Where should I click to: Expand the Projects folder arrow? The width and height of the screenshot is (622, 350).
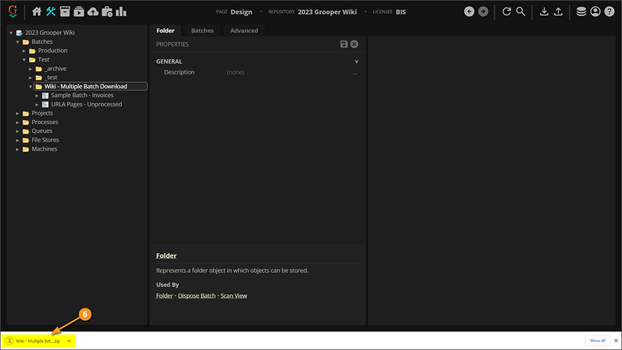click(17, 113)
